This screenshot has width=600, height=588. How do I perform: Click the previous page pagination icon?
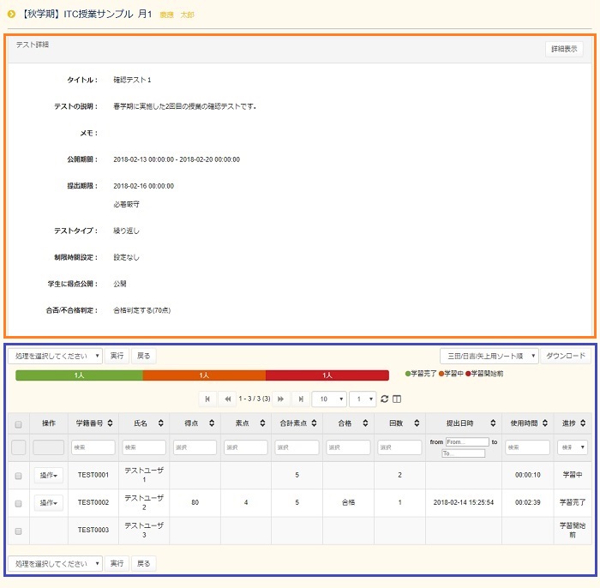pyautogui.click(x=229, y=399)
